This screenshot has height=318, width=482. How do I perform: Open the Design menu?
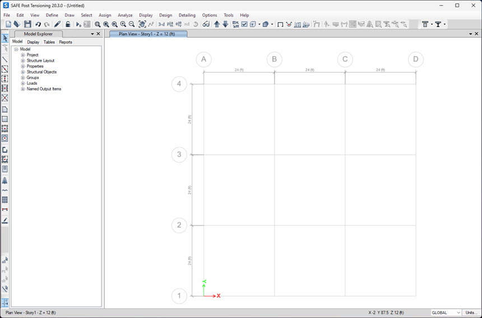[166, 15]
